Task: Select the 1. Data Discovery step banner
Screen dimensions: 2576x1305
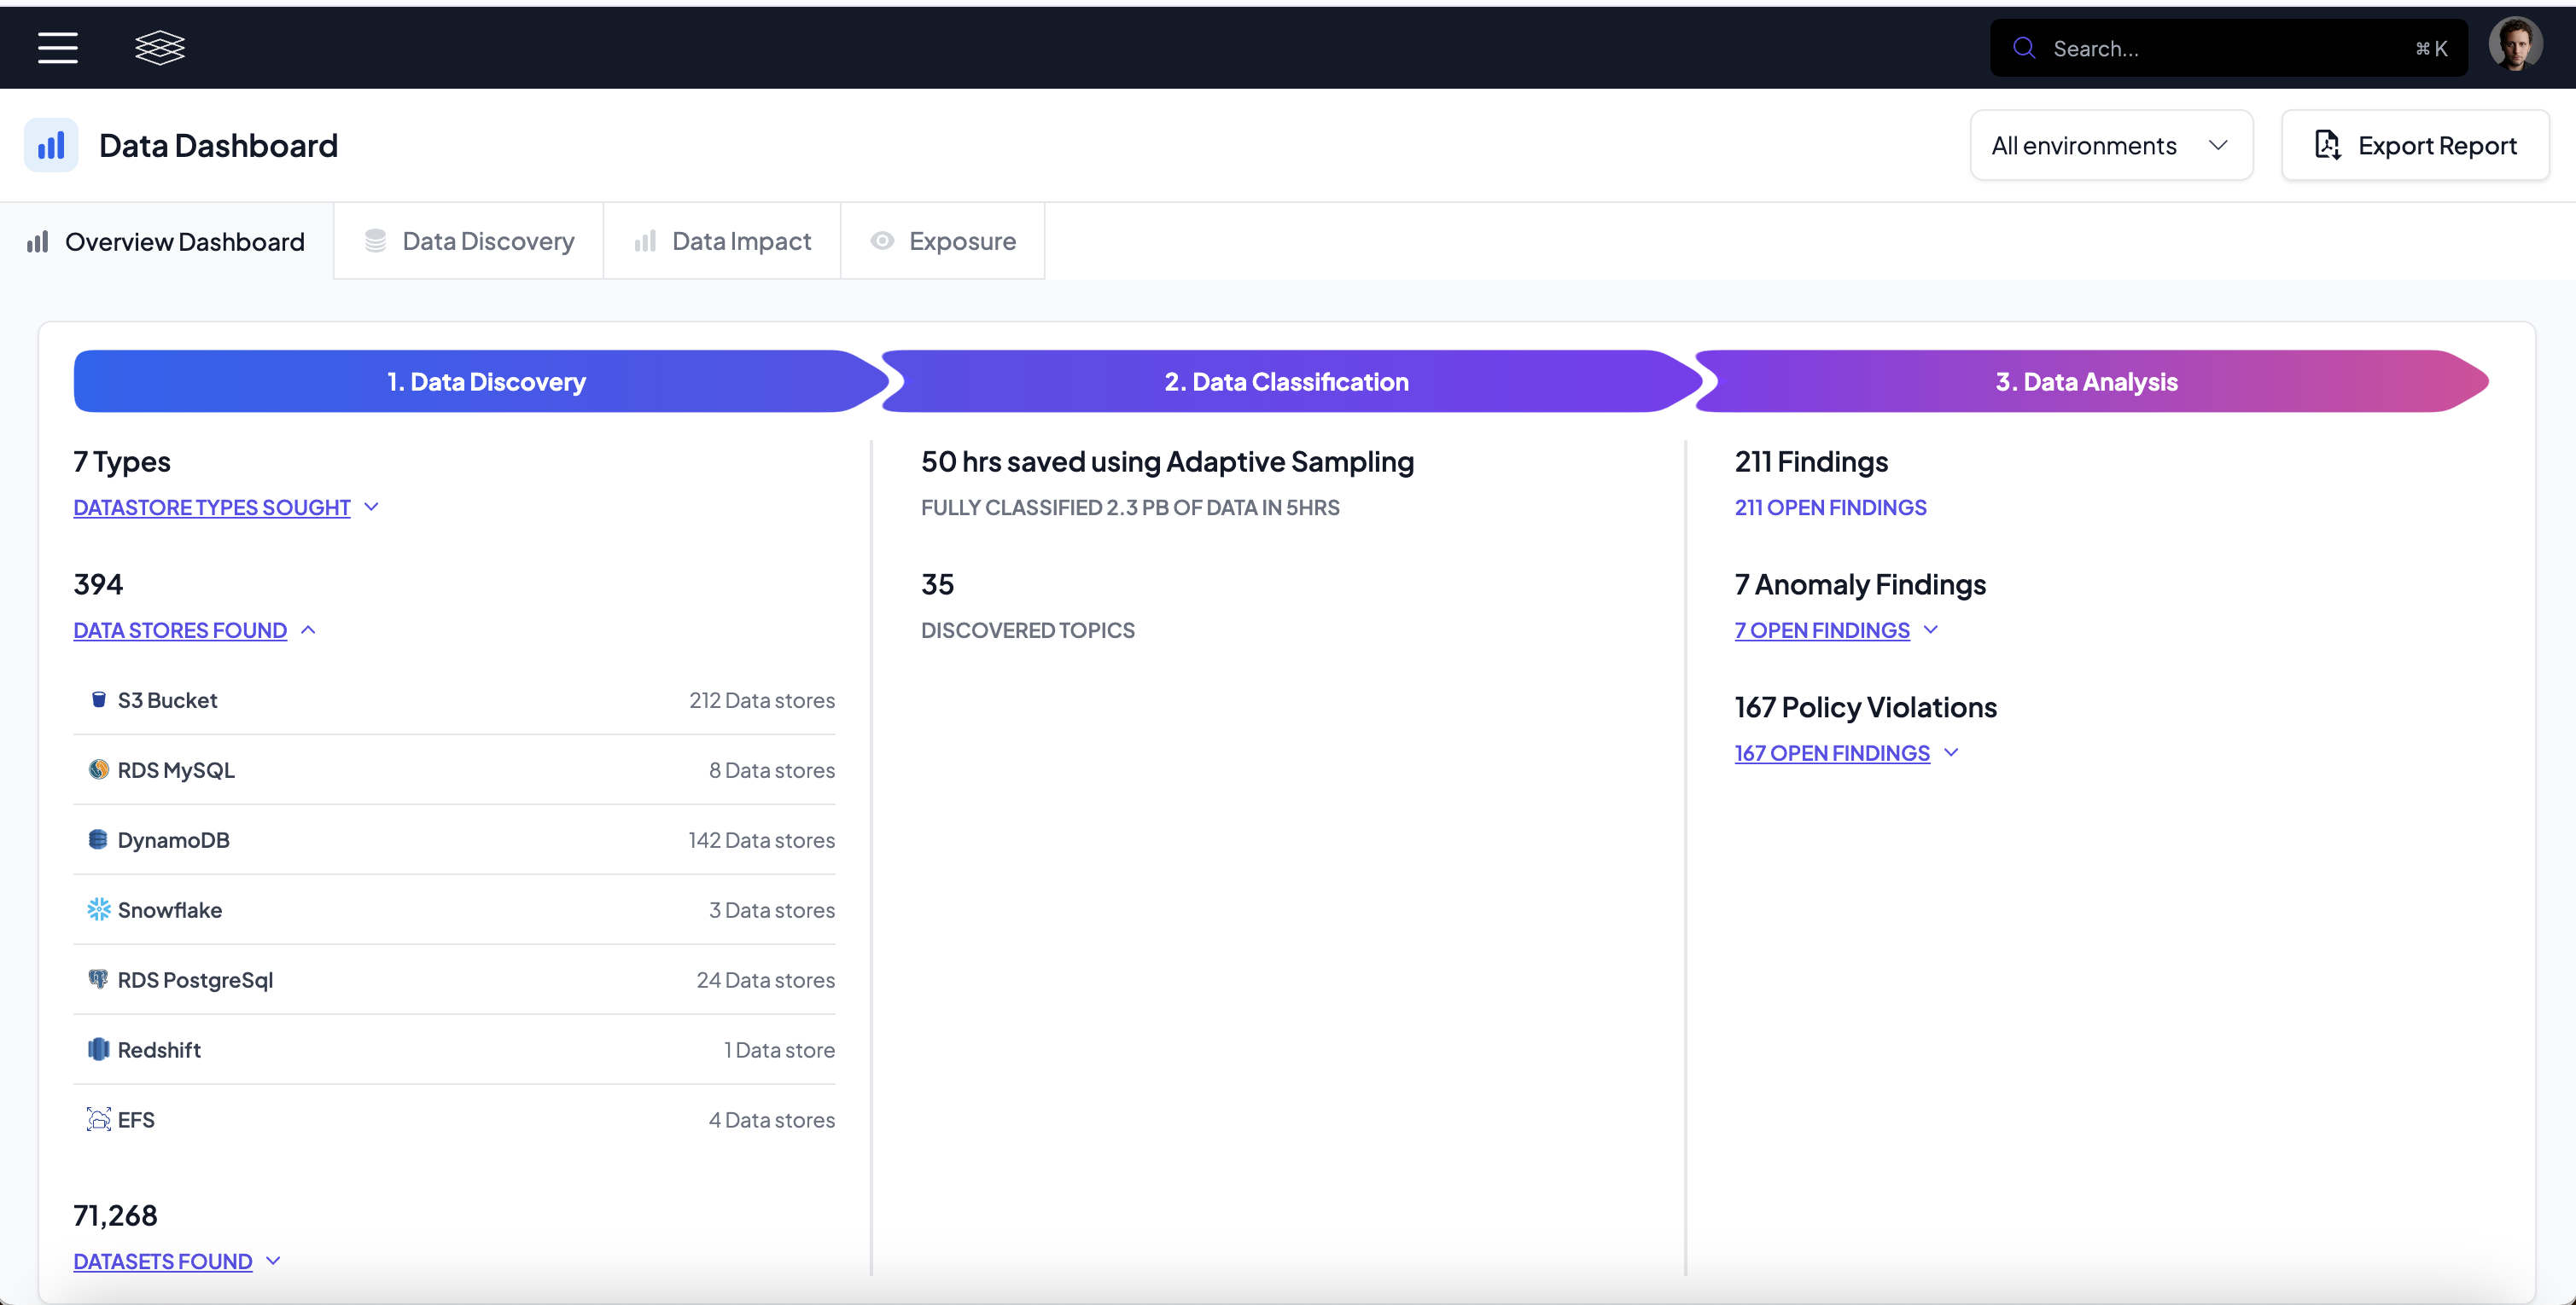Action: 482,382
